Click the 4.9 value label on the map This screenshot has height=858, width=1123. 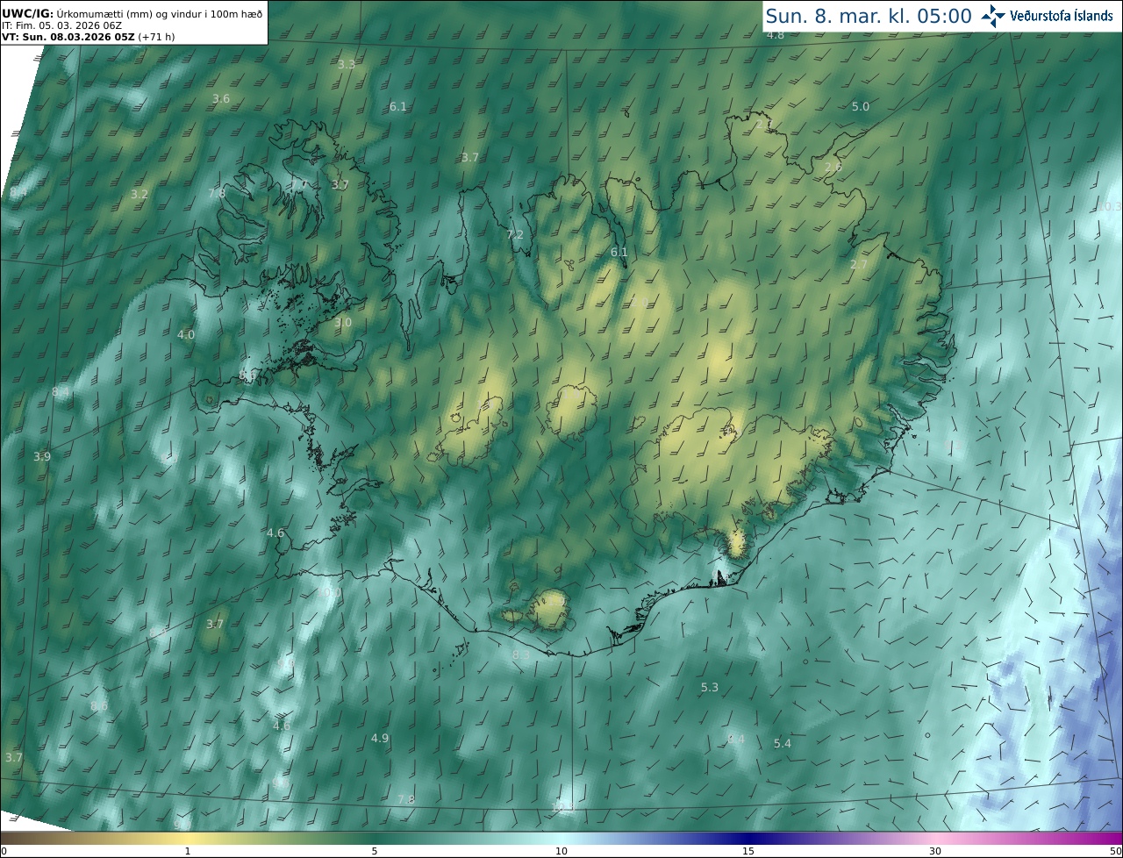click(380, 738)
